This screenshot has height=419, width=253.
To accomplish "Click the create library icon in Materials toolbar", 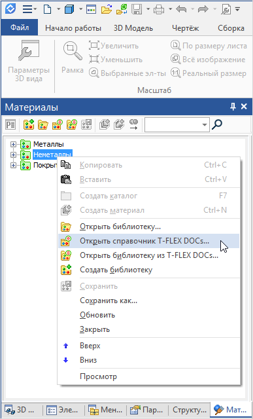I will [29, 124].
